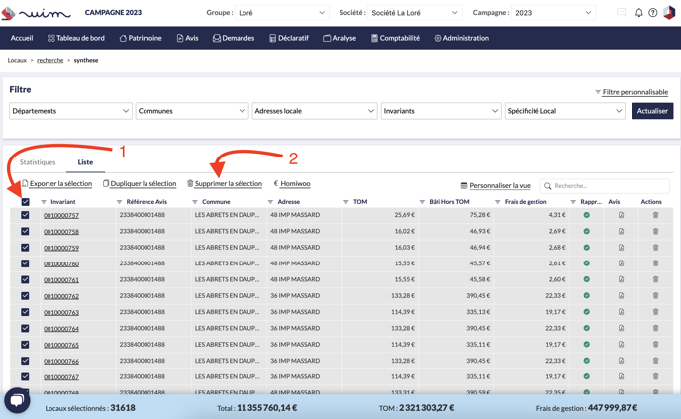
Task: Toggle checkbox for row 0010000763
Action: [x=25, y=312]
